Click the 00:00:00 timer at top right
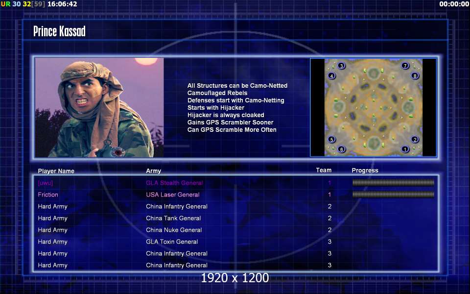Screen dimensions: 470x294 tap(454, 4)
